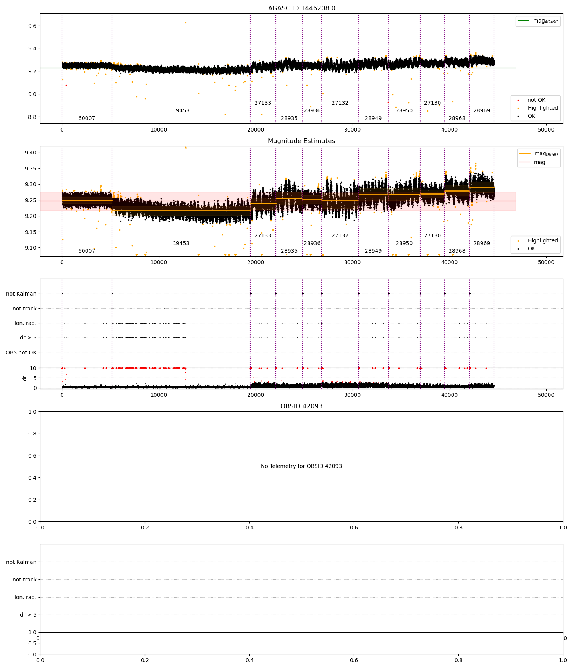Click orange outlier point near 9.6 in top plot
This screenshot has width=573, height=669.
tap(186, 23)
